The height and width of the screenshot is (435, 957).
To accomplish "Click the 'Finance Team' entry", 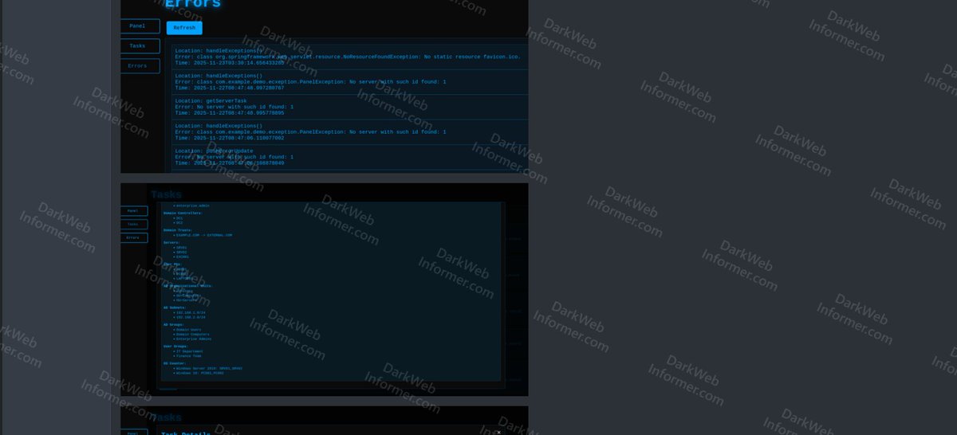I will pos(188,356).
